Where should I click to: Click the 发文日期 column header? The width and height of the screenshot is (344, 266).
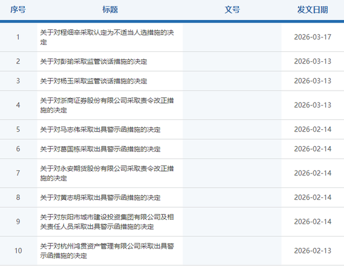click(x=312, y=9)
